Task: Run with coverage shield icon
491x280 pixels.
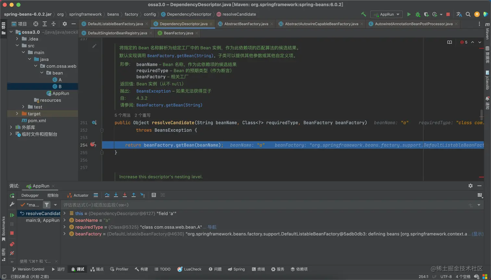Action: [426, 14]
